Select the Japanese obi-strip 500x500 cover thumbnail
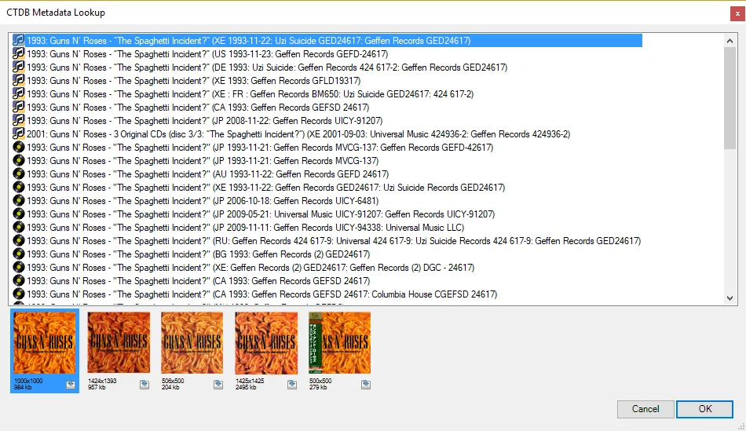The image size is (746, 431). click(x=339, y=342)
